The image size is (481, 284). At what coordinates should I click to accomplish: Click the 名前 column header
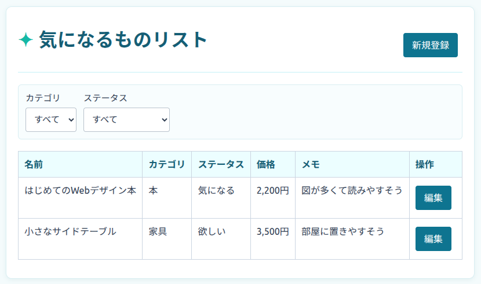coord(80,164)
